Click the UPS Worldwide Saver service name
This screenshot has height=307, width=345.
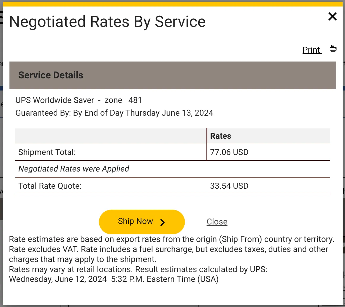[55, 100]
